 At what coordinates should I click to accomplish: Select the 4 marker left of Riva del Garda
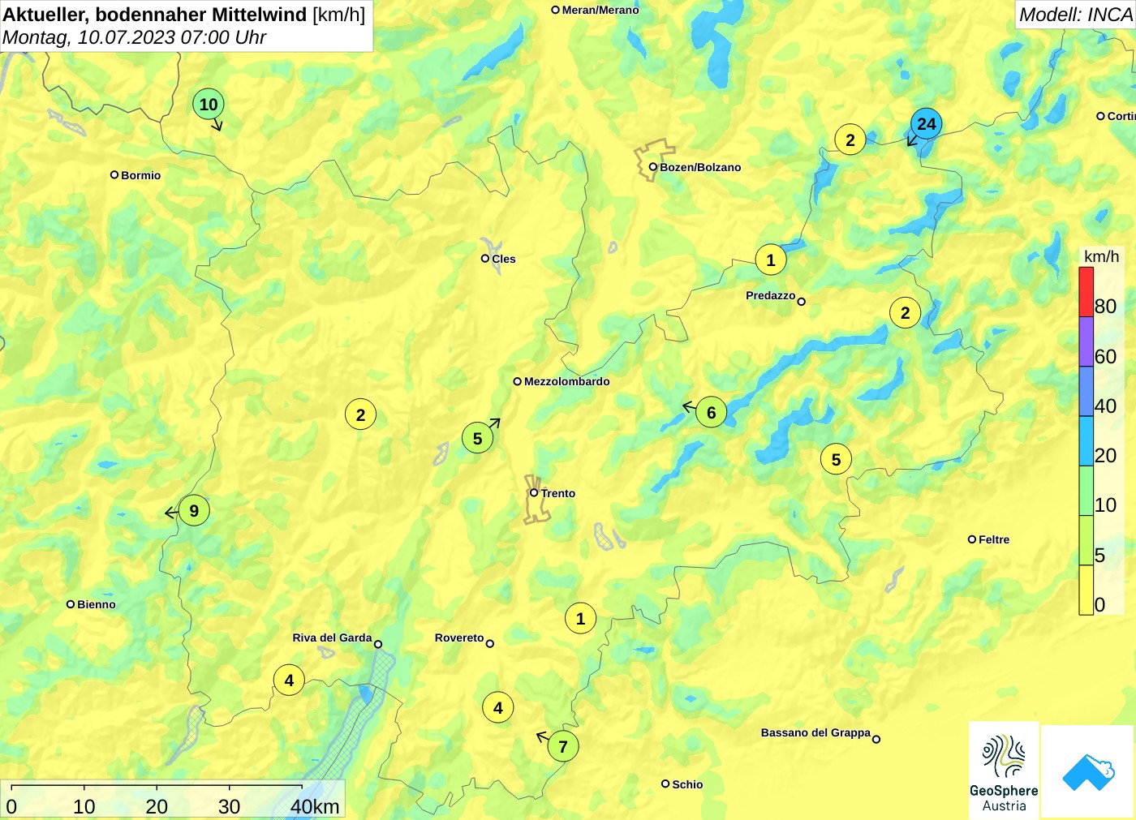(x=289, y=680)
